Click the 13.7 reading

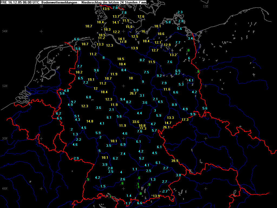click(x=116, y=16)
